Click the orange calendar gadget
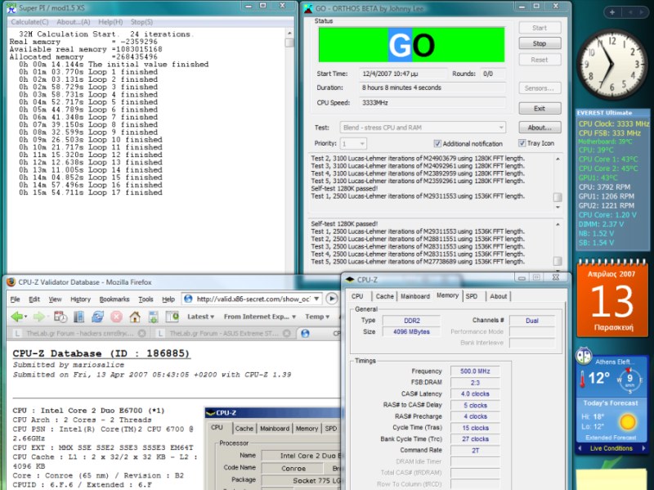The height and width of the screenshot is (490, 654). pos(611,299)
